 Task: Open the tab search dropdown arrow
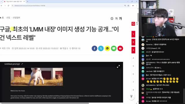[1, 1]
